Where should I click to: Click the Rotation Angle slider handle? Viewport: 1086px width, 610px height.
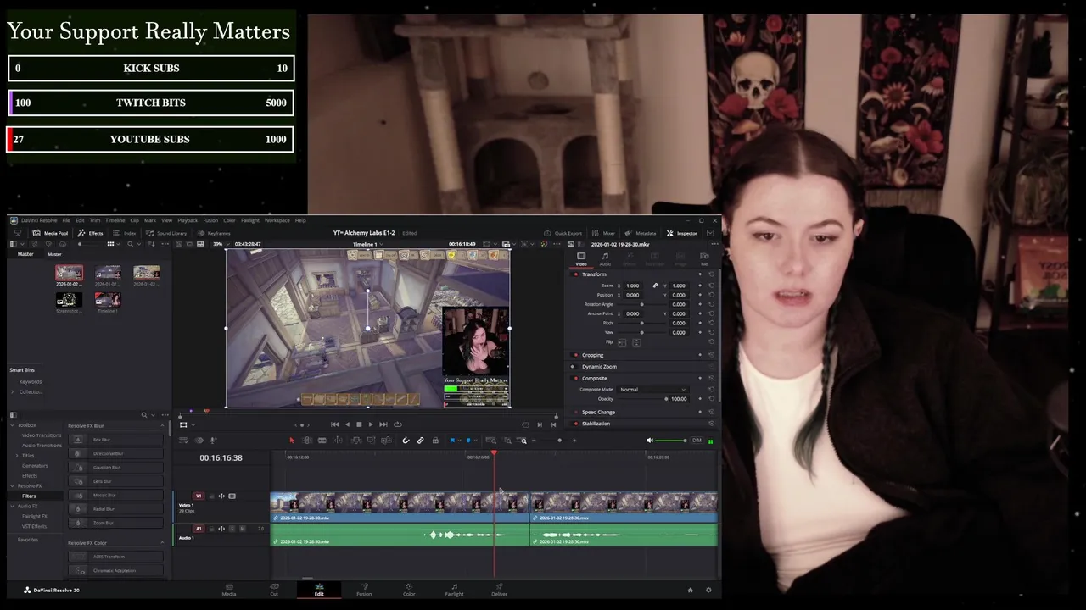point(641,304)
